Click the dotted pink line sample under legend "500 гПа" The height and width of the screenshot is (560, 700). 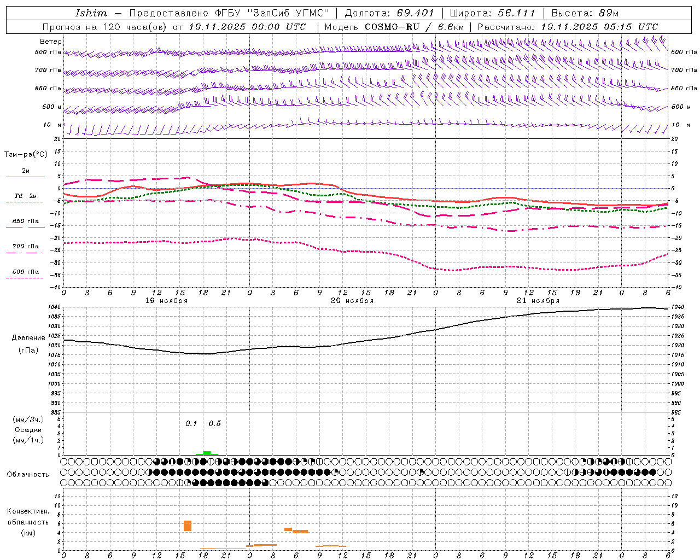[25, 278]
